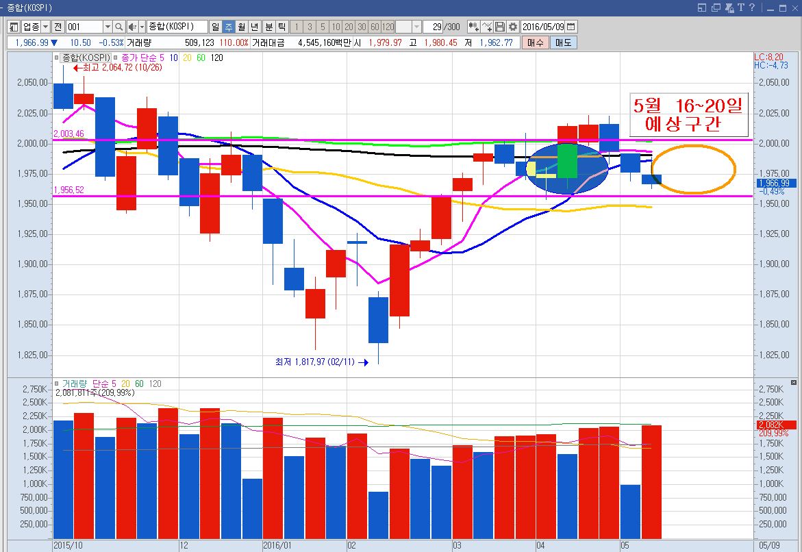
Task: Select the 3 interval button
Action: coord(310,27)
